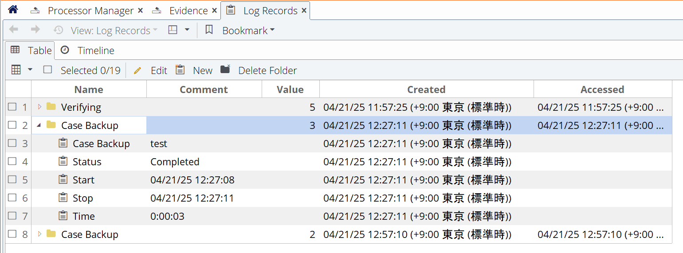Click the forward navigation arrow

coord(35,30)
